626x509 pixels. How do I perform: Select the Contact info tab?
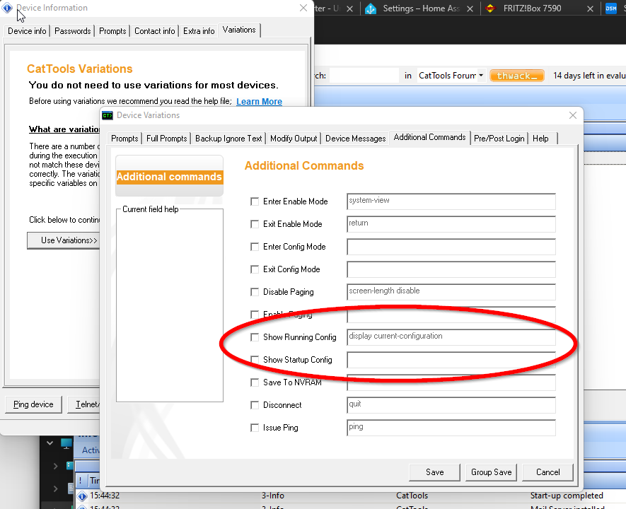click(154, 31)
